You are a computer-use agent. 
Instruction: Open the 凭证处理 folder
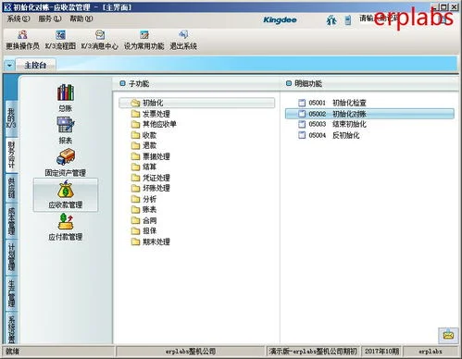coord(151,178)
